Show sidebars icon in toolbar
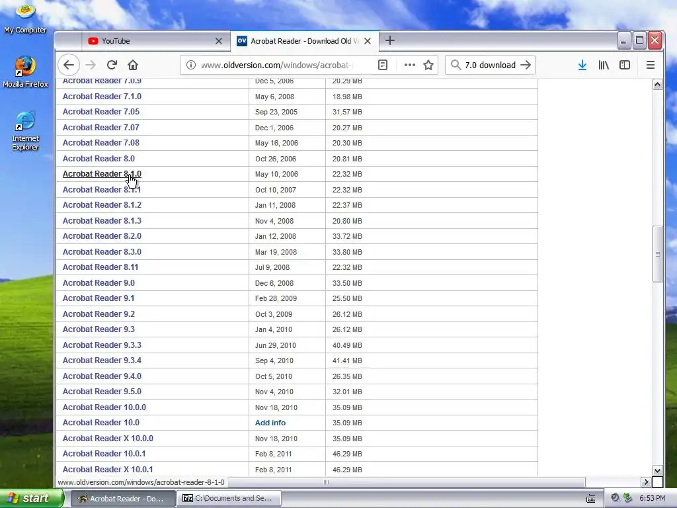Screen dimensions: 677x508 [625, 65]
